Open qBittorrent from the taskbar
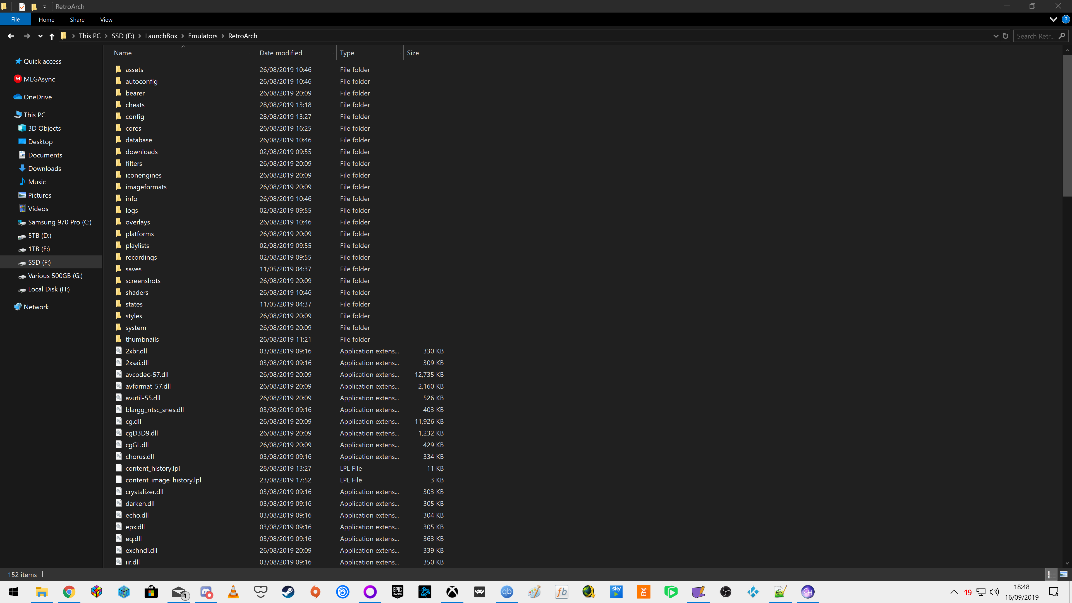The image size is (1072, 603). pos(507,591)
